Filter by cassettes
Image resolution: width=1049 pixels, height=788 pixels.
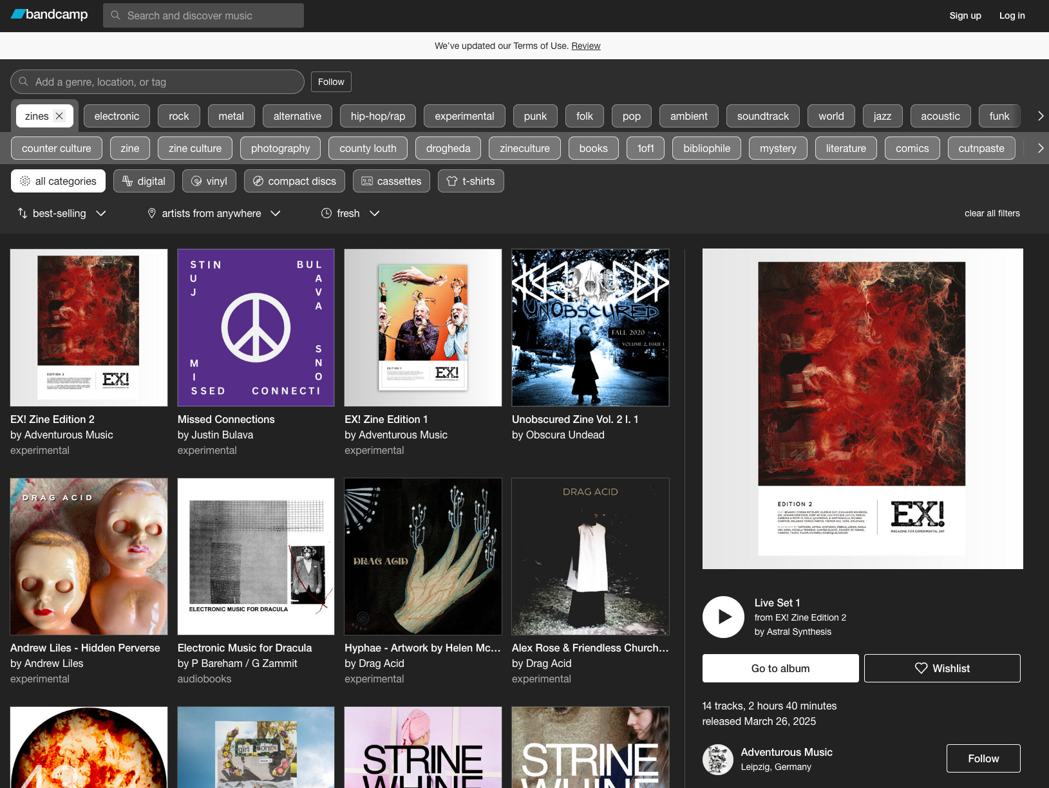click(x=392, y=181)
